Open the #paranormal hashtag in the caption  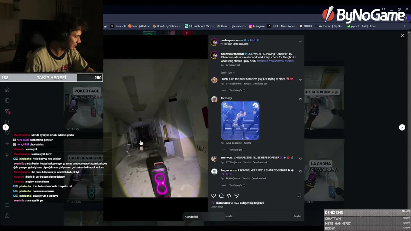pos(276,61)
